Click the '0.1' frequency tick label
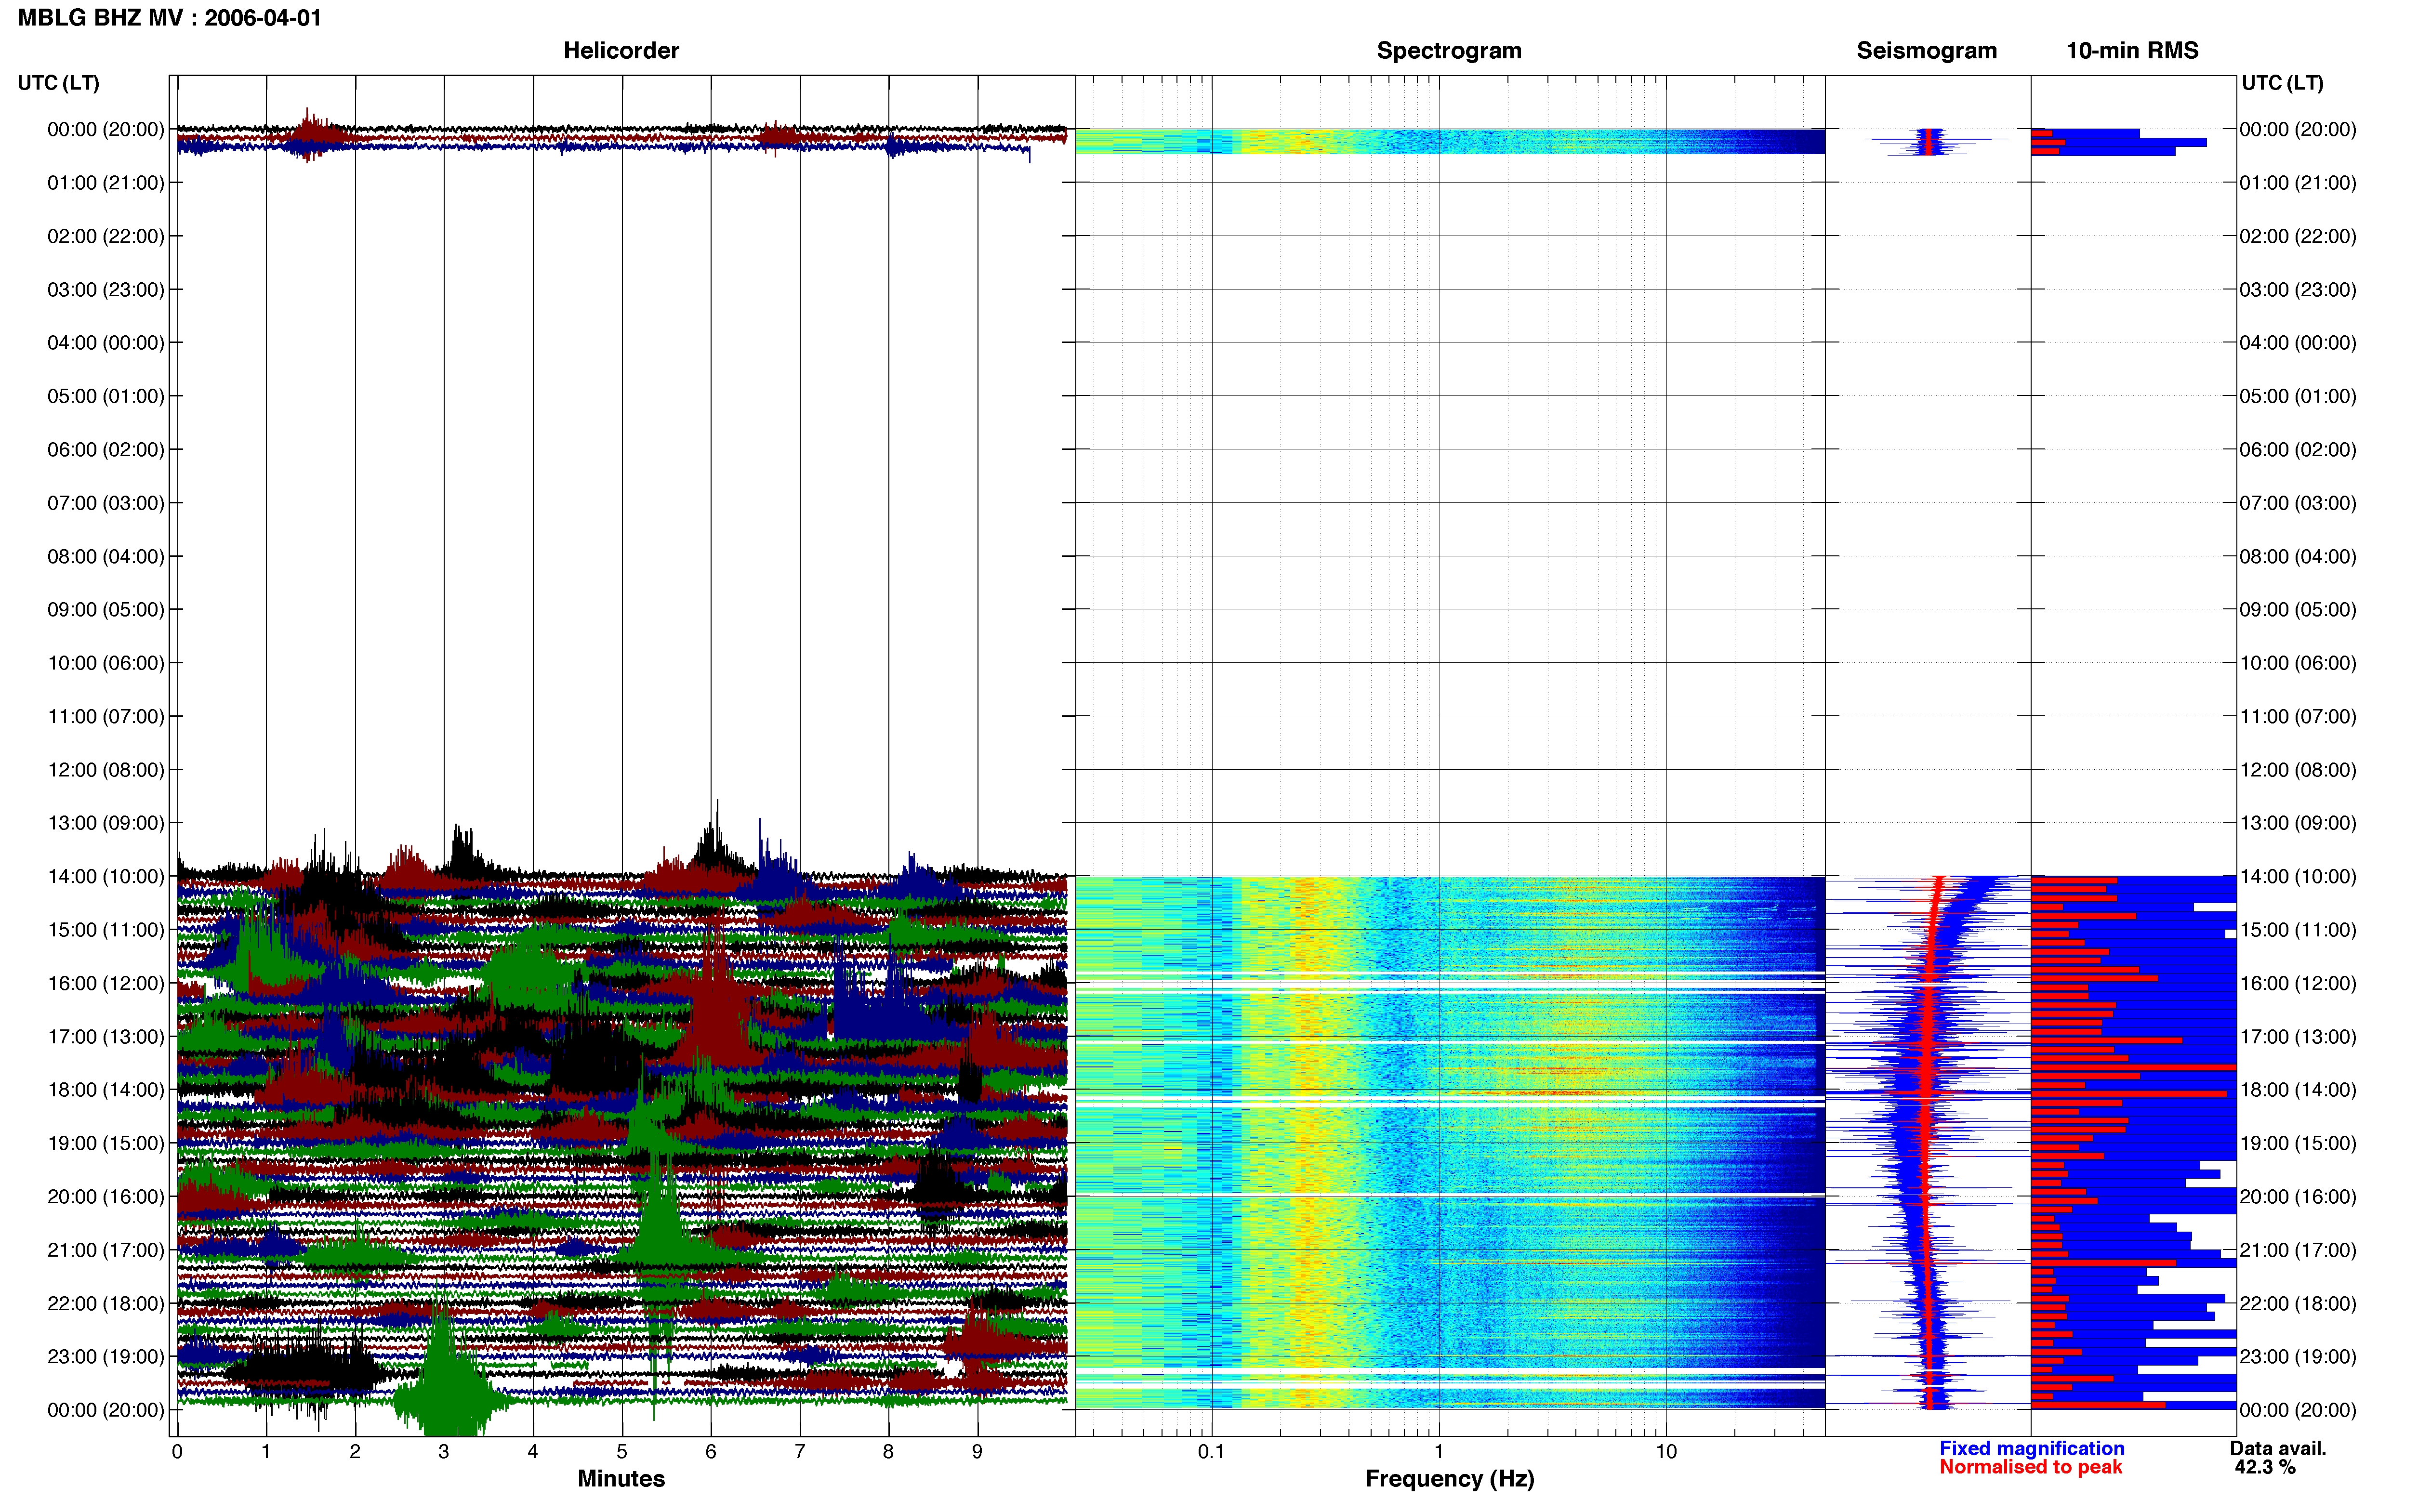Screen dimensions: 2418x1512 (1211, 1452)
